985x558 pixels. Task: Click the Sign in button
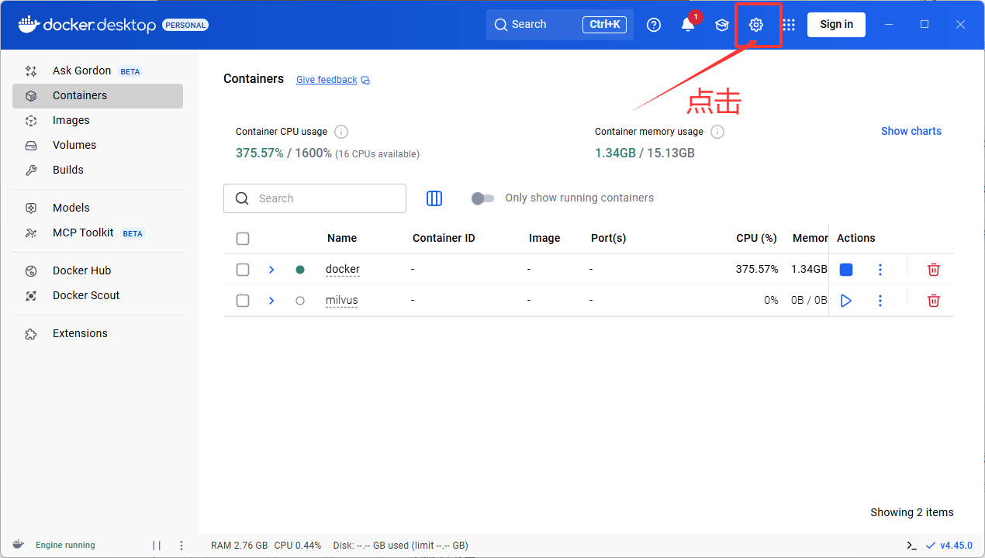(836, 25)
